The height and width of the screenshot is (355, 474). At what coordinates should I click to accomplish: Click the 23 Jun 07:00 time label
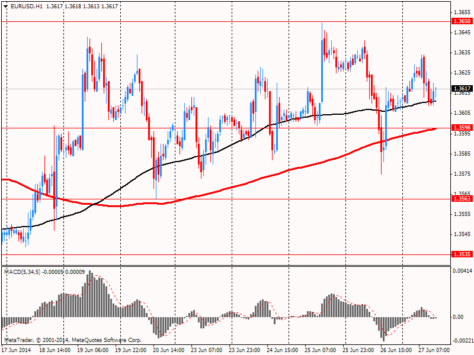click(206, 350)
